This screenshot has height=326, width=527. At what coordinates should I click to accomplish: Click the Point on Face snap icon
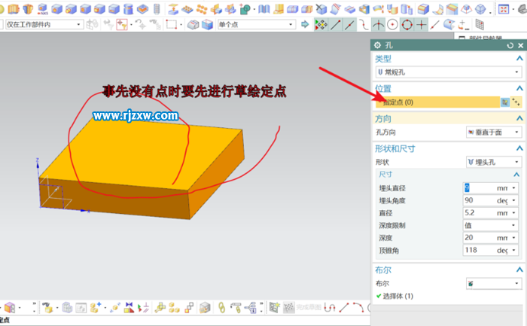[x=449, y=25]
